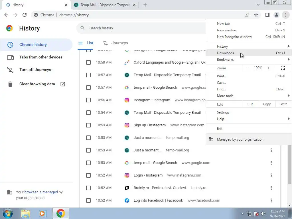Screen dimensions: 292x219
Task: Open more actions for temp mail Google Search 10:53 entry
Action: coord(272,163)
